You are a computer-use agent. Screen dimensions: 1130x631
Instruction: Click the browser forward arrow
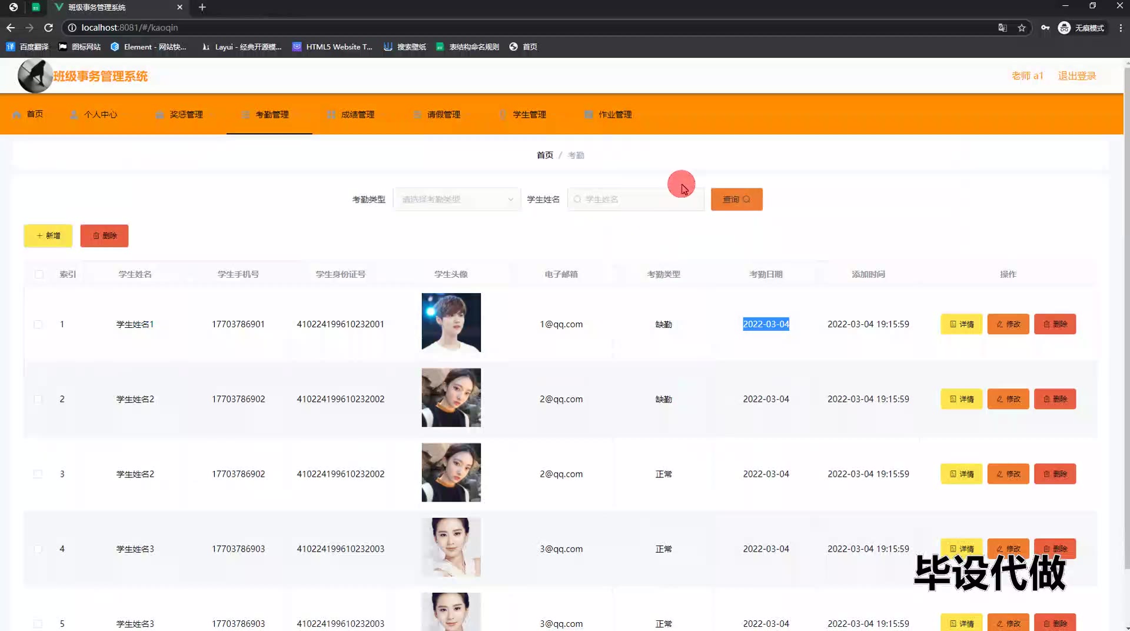point(29,28)
